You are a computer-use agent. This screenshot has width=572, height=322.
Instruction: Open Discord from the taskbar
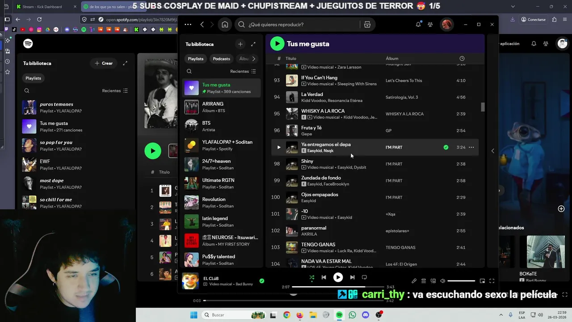pyautogui.click(x=366, y=315)
